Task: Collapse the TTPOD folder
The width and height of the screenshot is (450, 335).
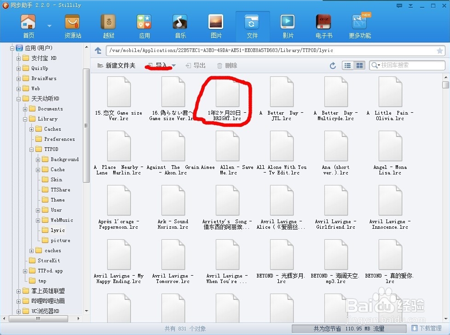Action: tap(32, 150)
